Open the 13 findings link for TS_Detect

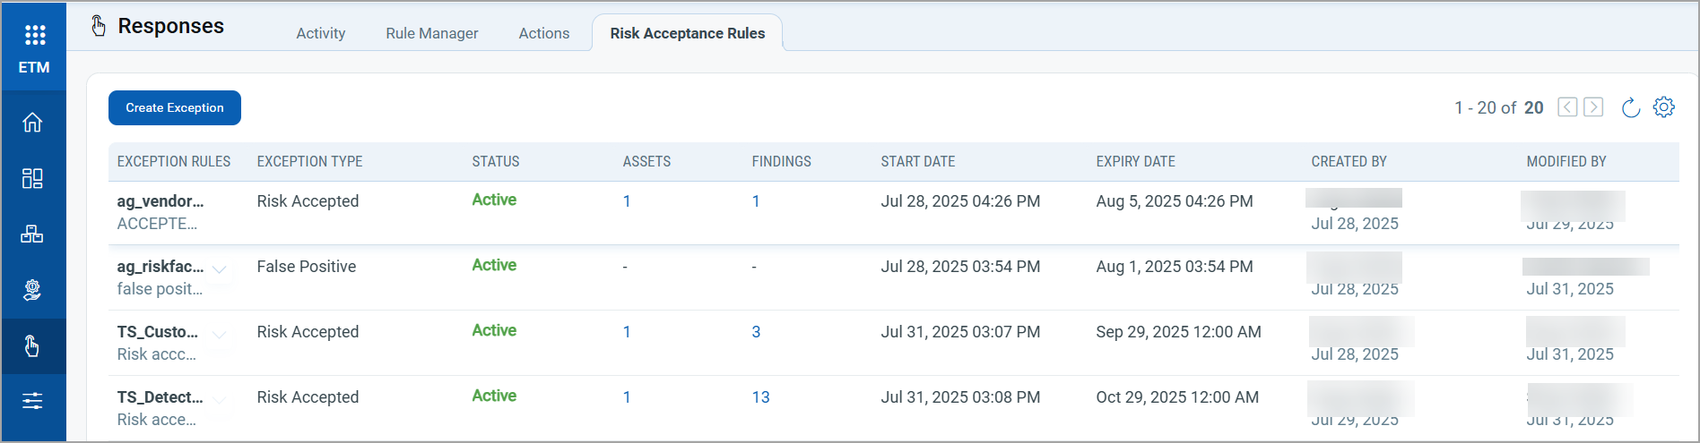pyautogui.click(x=760, y=397)
